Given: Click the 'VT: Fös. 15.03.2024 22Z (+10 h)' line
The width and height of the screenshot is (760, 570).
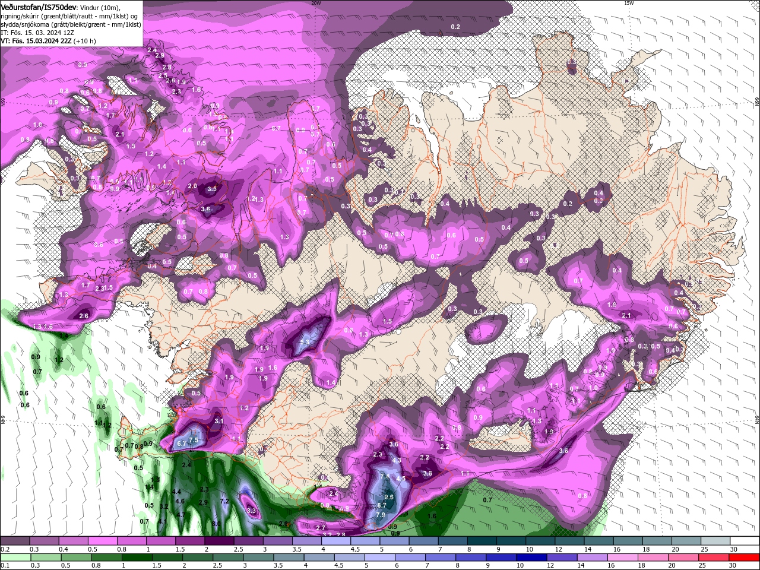Looking at the screenshot, I should click(49, 41).
